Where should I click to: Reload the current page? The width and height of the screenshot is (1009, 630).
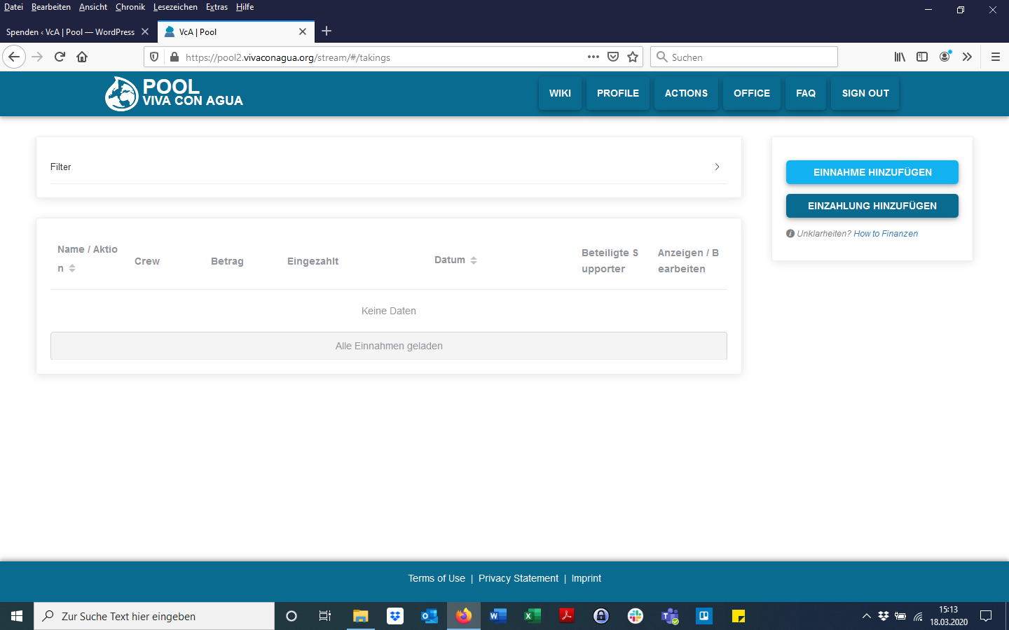pyautogui.click(x=60, y=57)
